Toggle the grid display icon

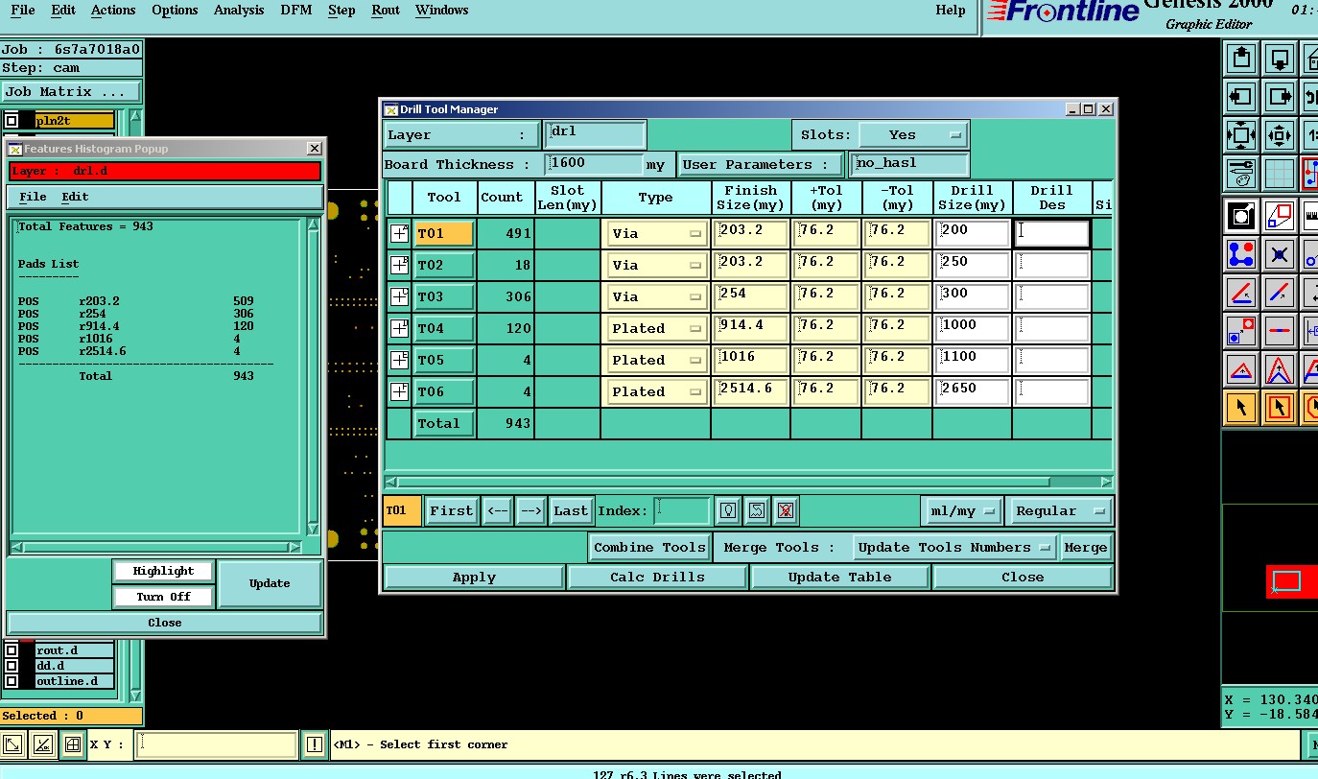click(1280, 174)
